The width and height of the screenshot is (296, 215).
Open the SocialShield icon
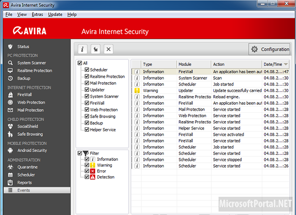pos(10,126)
